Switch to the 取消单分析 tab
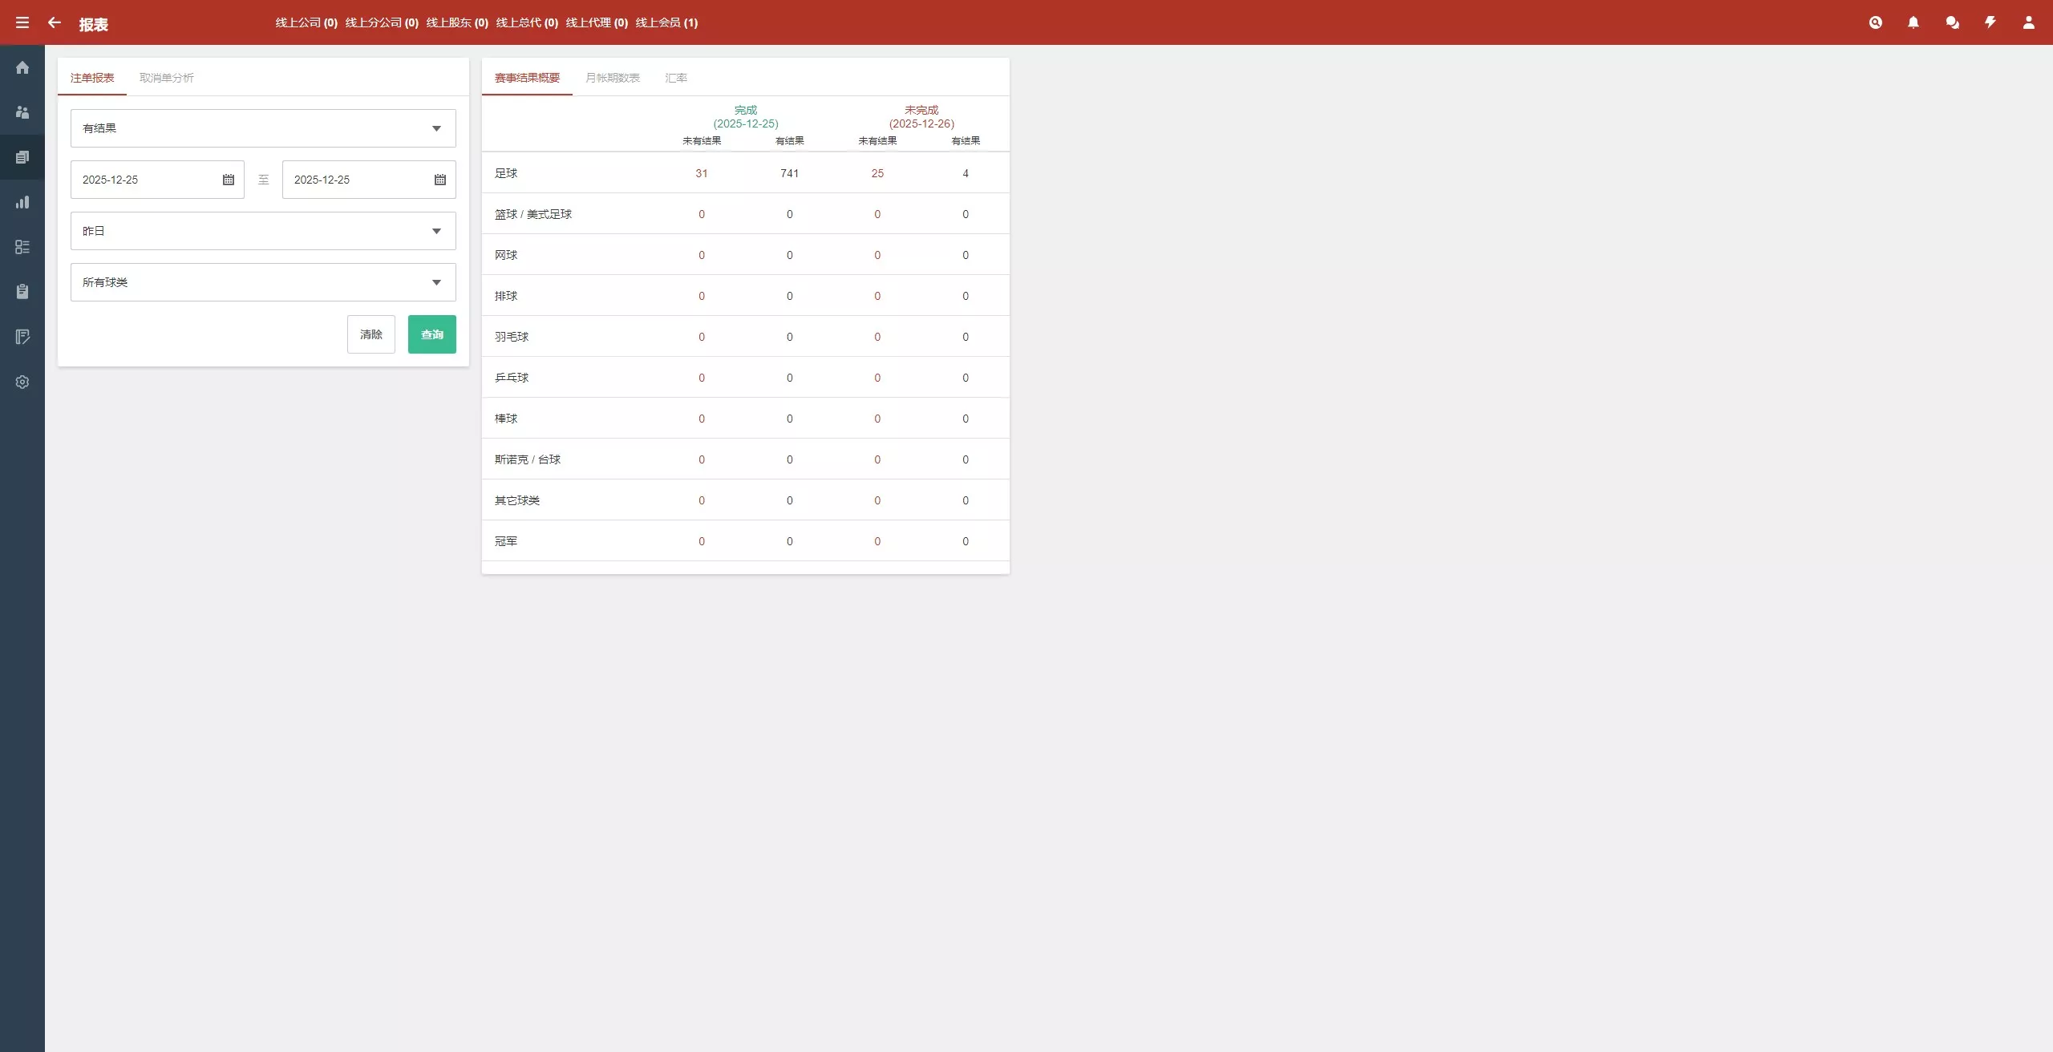Screen dimensions: 2053x1052 tap(167, 78)
